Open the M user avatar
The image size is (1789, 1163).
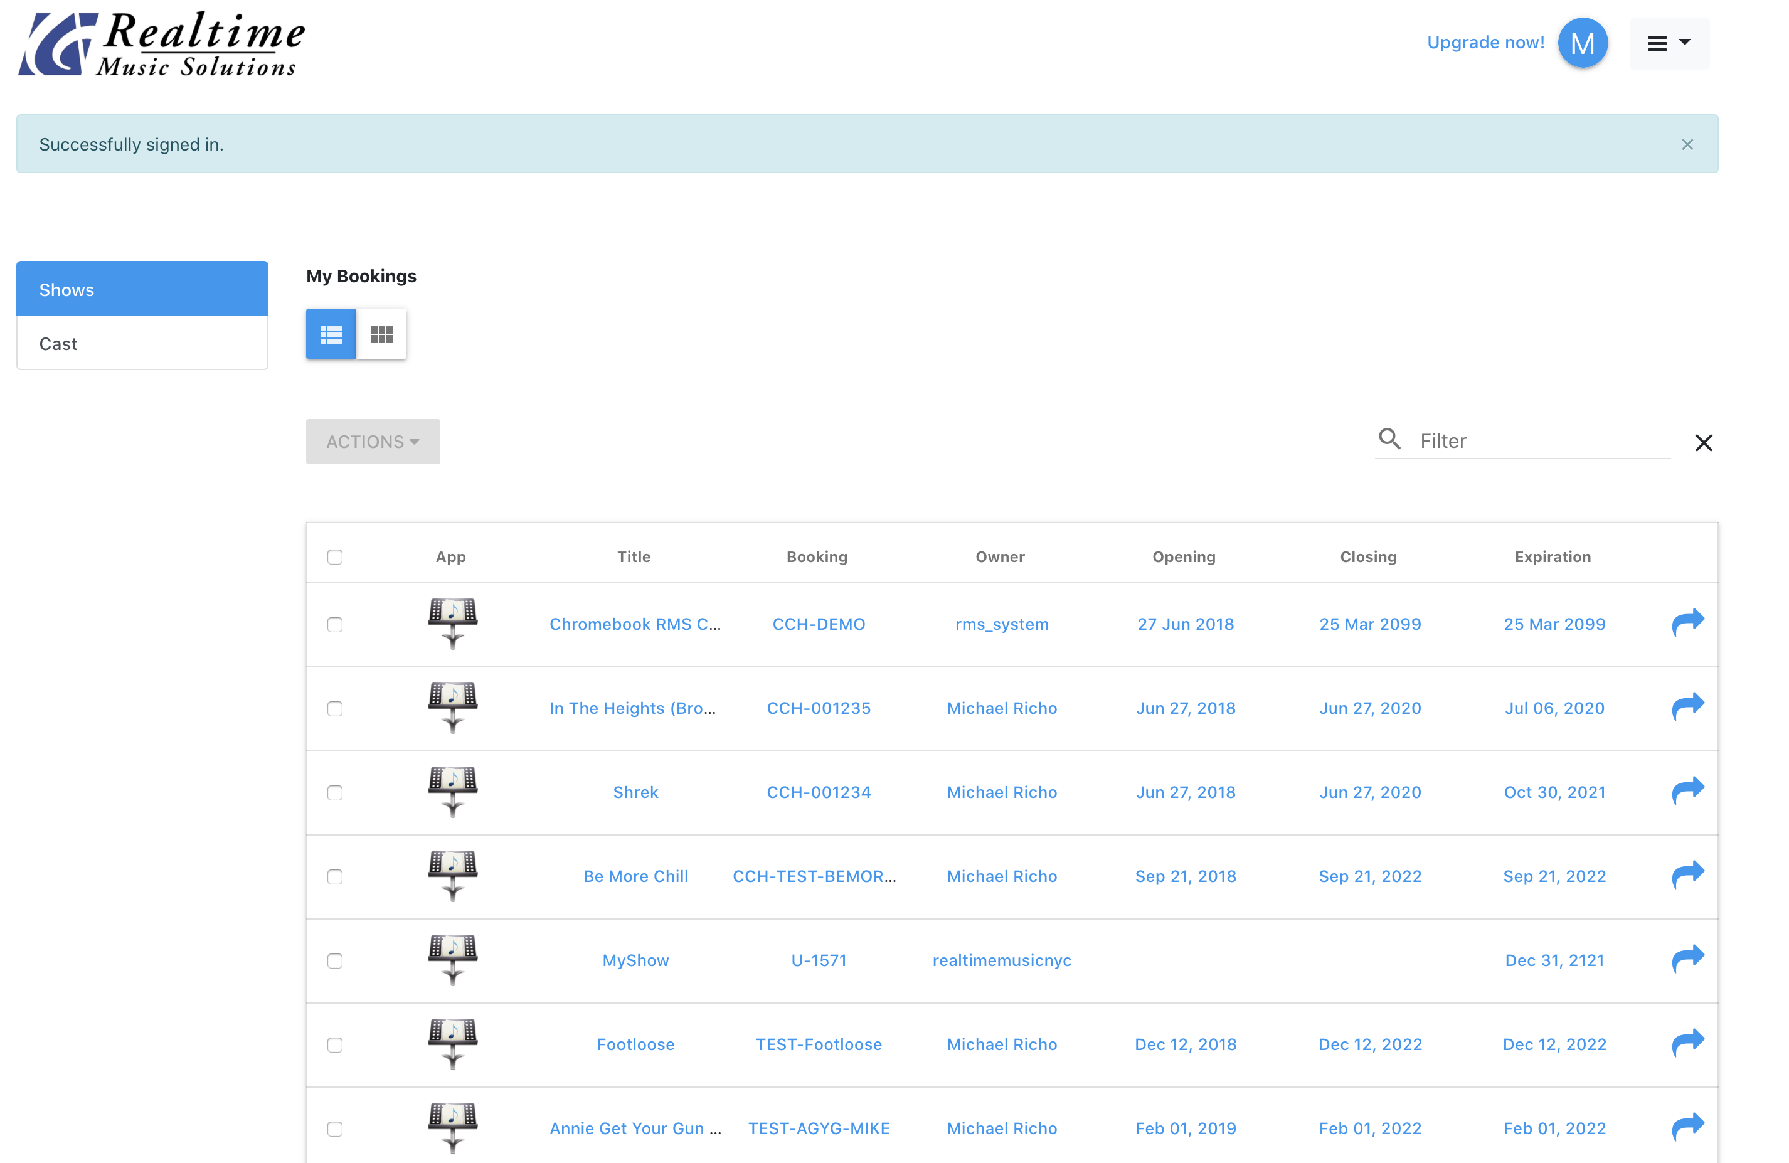coord(1582,43)
